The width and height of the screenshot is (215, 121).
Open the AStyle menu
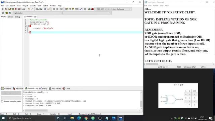[x=46, y=6]
